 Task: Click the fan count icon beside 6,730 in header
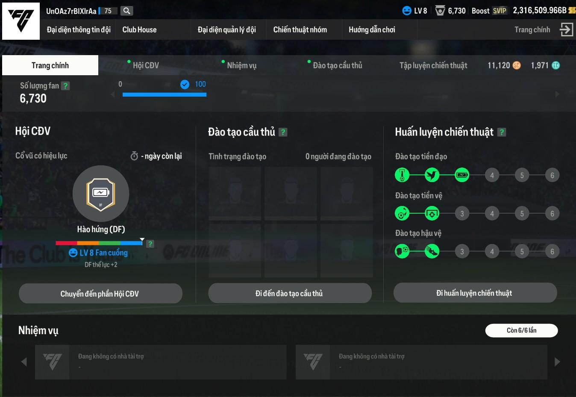click(x=440, y=11)
